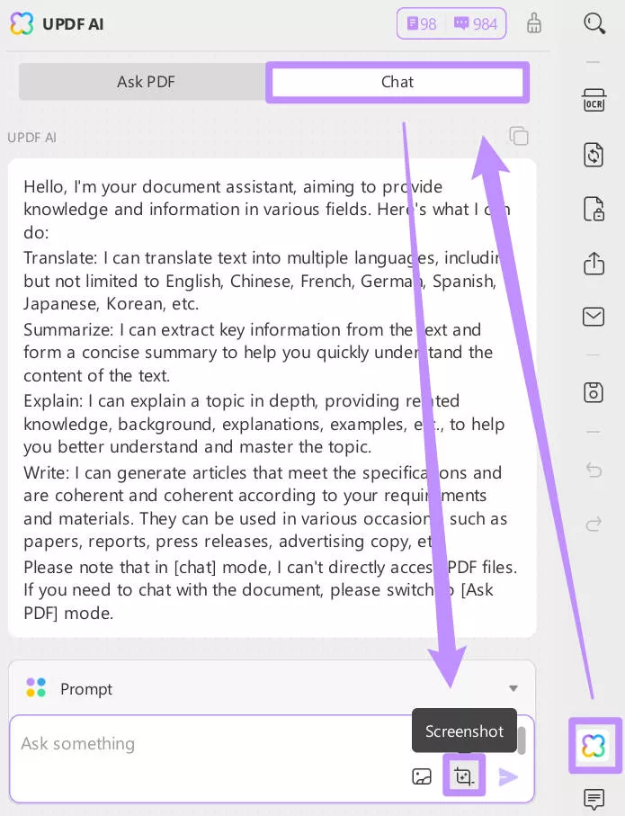Clear chat history broom icon
625x816 pixels.
[534, 23]
